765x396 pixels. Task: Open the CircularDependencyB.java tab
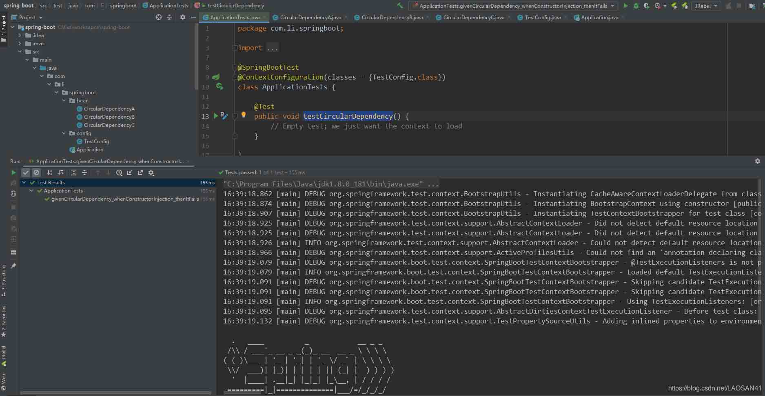point(392,17)
